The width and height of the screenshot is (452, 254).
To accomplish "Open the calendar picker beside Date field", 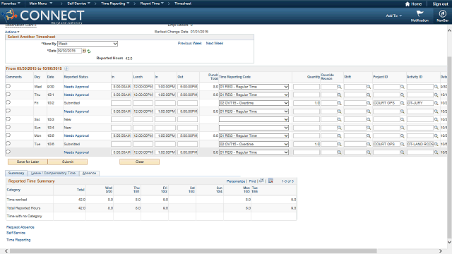I will 85,51.
